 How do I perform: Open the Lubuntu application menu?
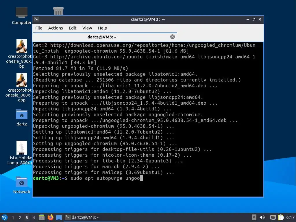point(5,217)
